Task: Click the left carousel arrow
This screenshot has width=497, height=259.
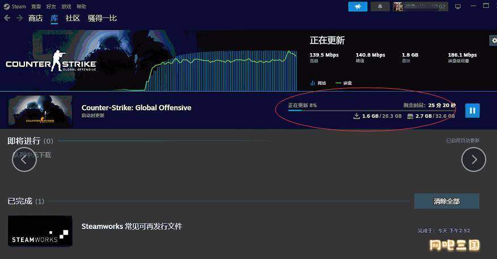Action: pos(24,159)
